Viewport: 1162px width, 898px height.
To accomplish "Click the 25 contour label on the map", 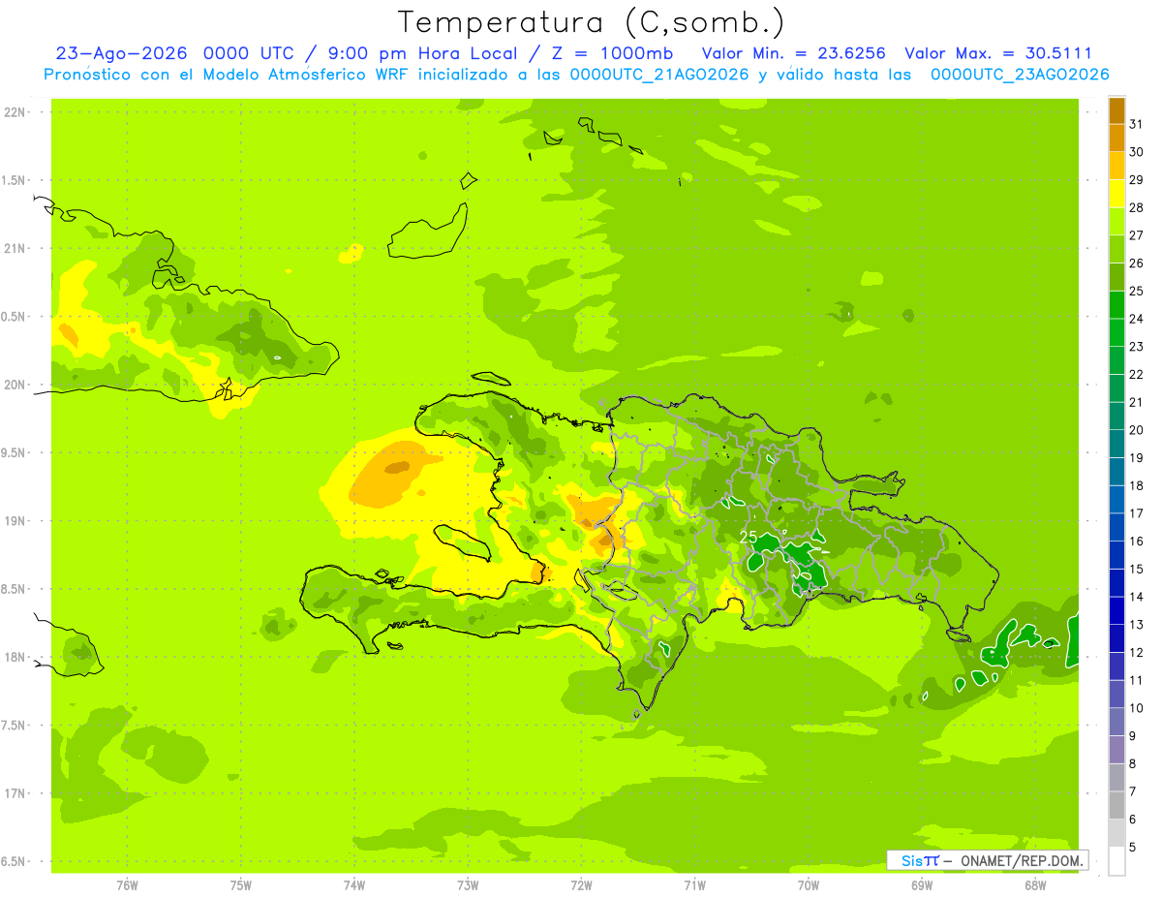I will coord(749,536).
